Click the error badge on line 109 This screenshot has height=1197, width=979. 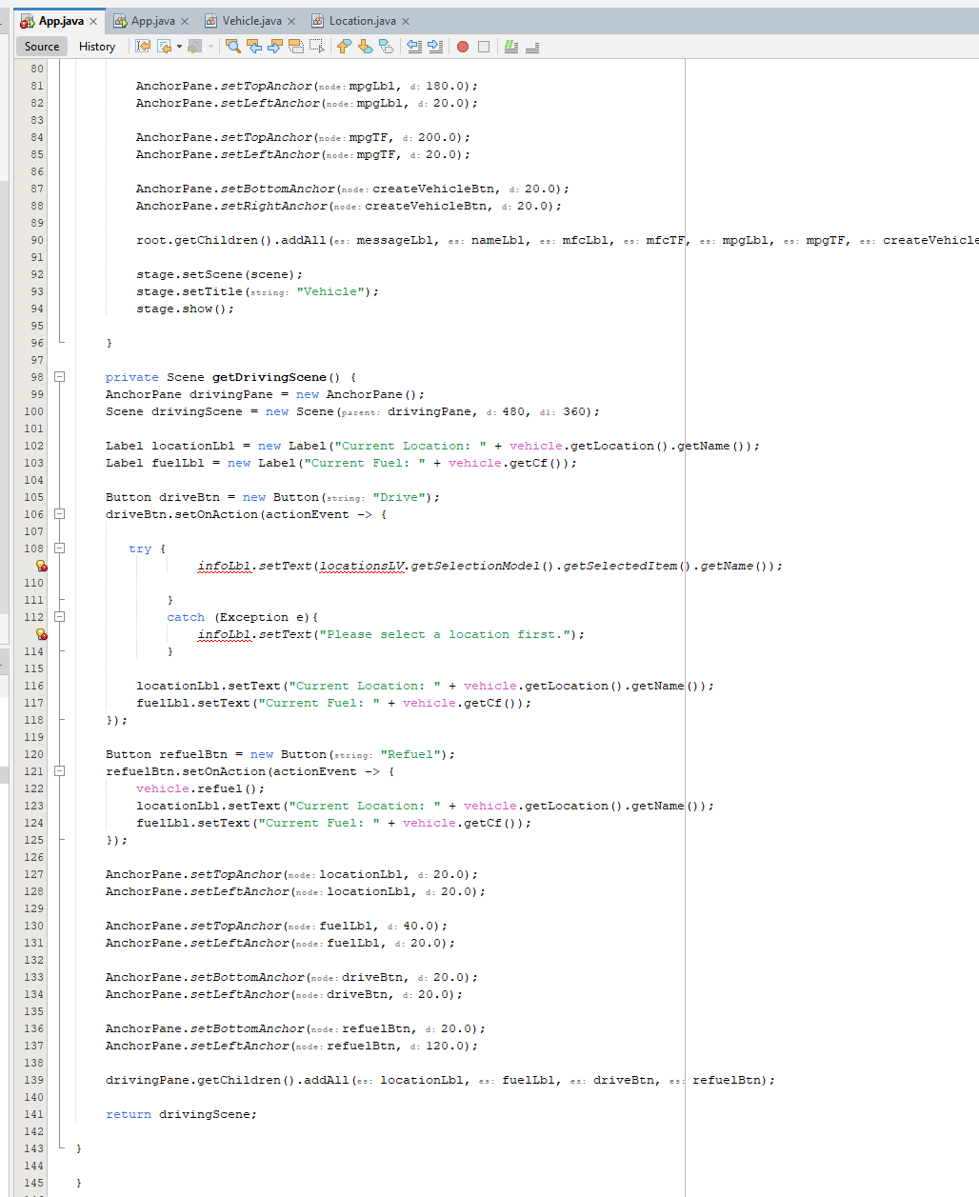point(41,567)
